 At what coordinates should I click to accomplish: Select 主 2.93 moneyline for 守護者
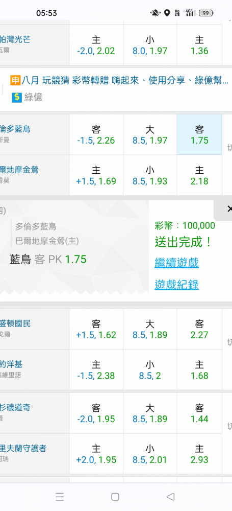[x=199, y=454]
